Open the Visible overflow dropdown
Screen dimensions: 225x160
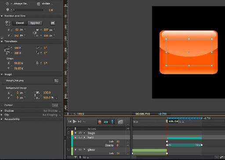(47, 4)
